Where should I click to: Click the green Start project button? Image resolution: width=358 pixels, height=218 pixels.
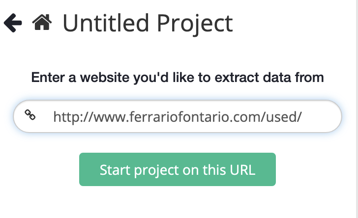pos(178,170)
